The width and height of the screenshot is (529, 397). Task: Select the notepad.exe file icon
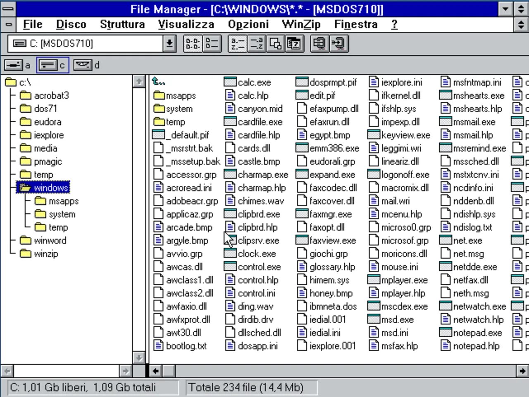pyautogui.click(x=446, y=333)
